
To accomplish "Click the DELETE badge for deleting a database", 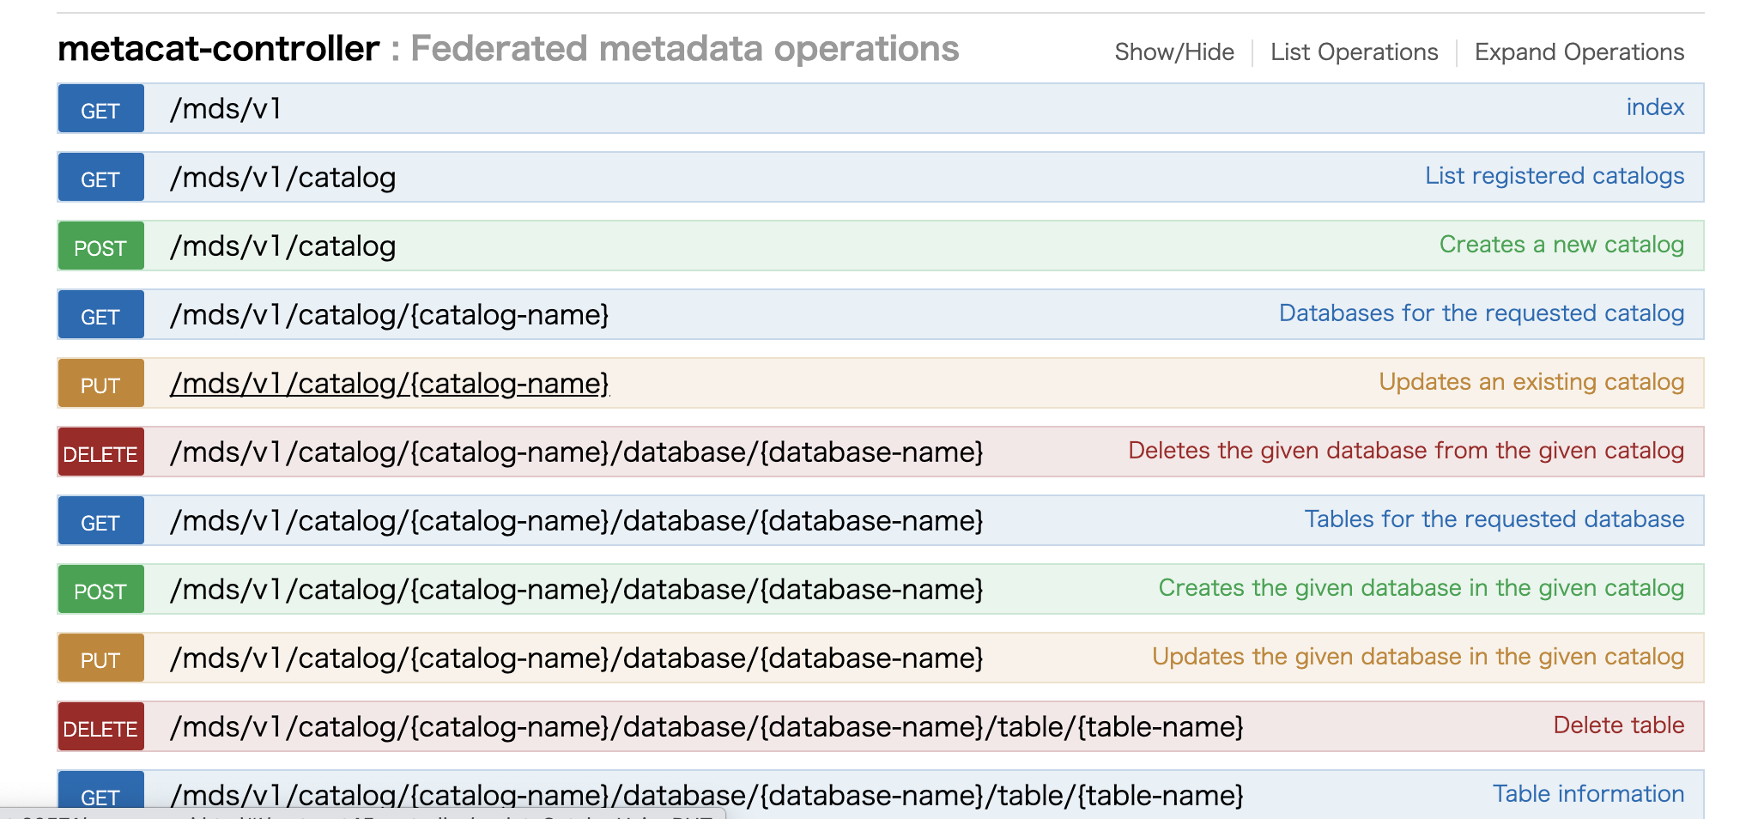I will click(x=100, y=452).
